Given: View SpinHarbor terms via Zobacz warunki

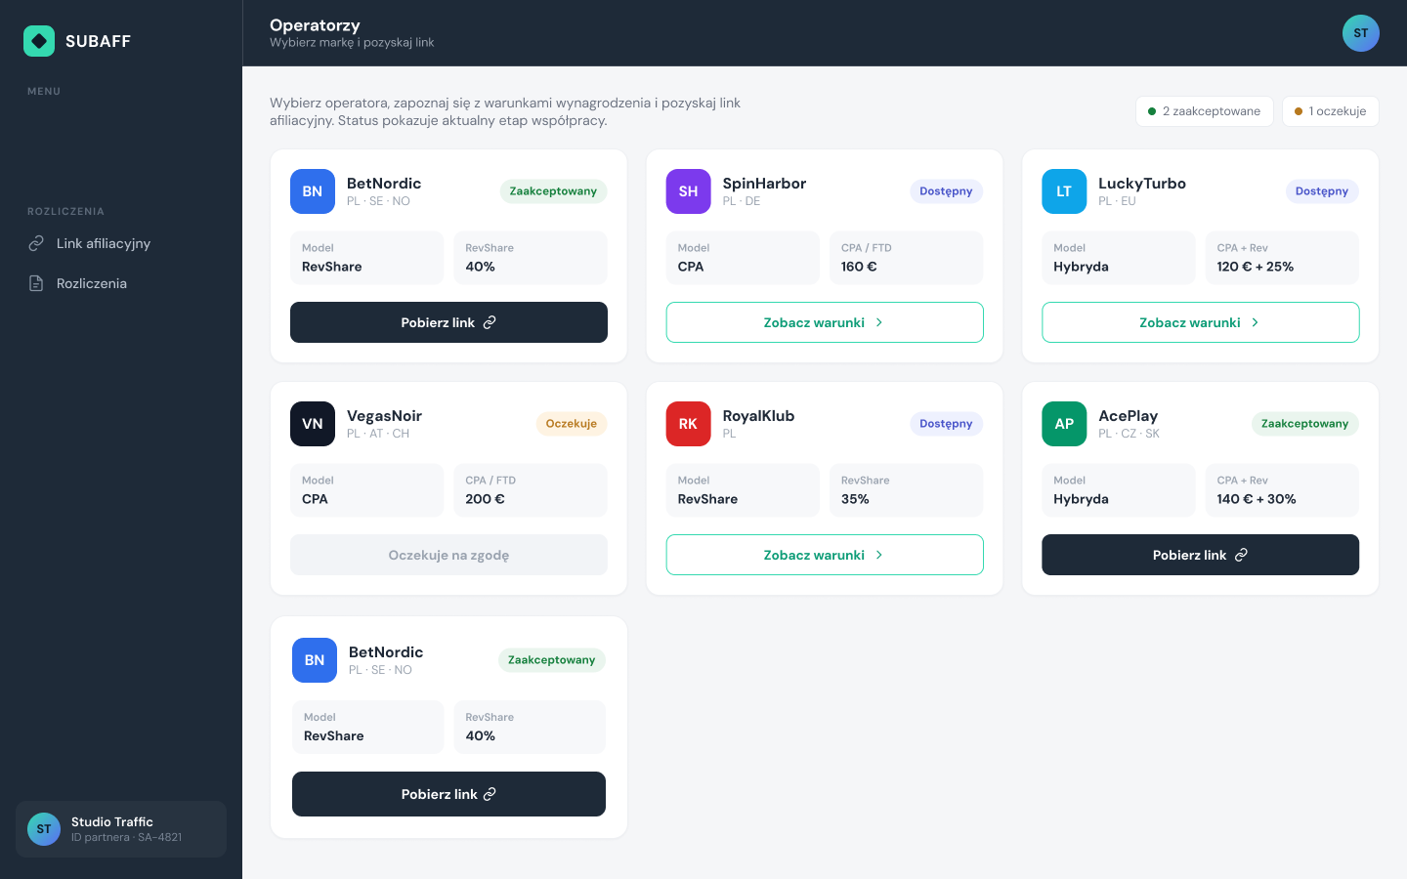Looking at the screenshot, I should [x=825, y=322].
